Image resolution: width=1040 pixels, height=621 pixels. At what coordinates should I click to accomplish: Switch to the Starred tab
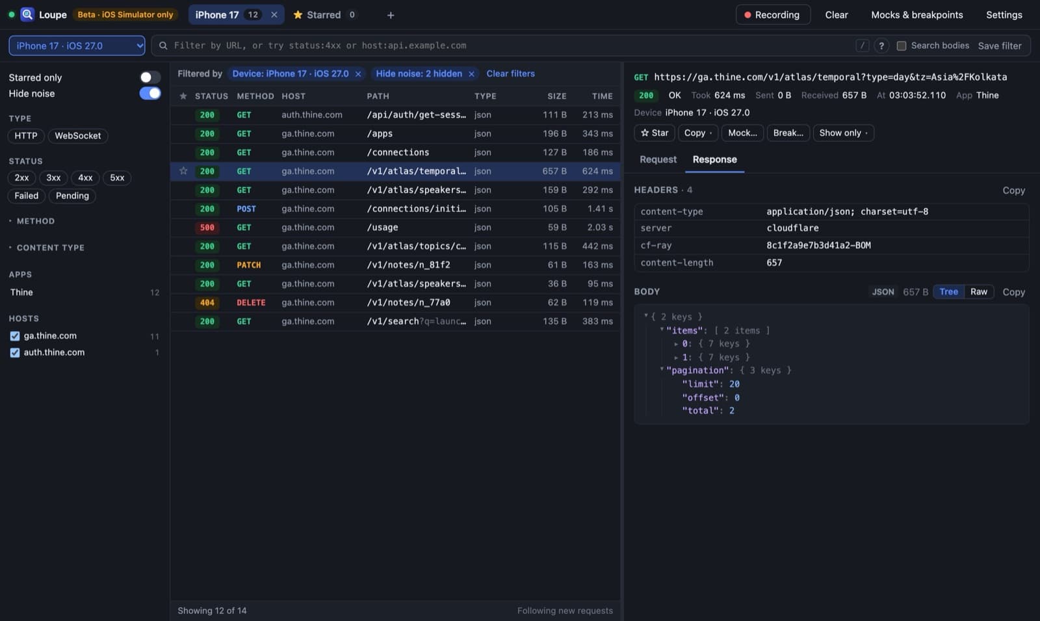coord(324,14)
